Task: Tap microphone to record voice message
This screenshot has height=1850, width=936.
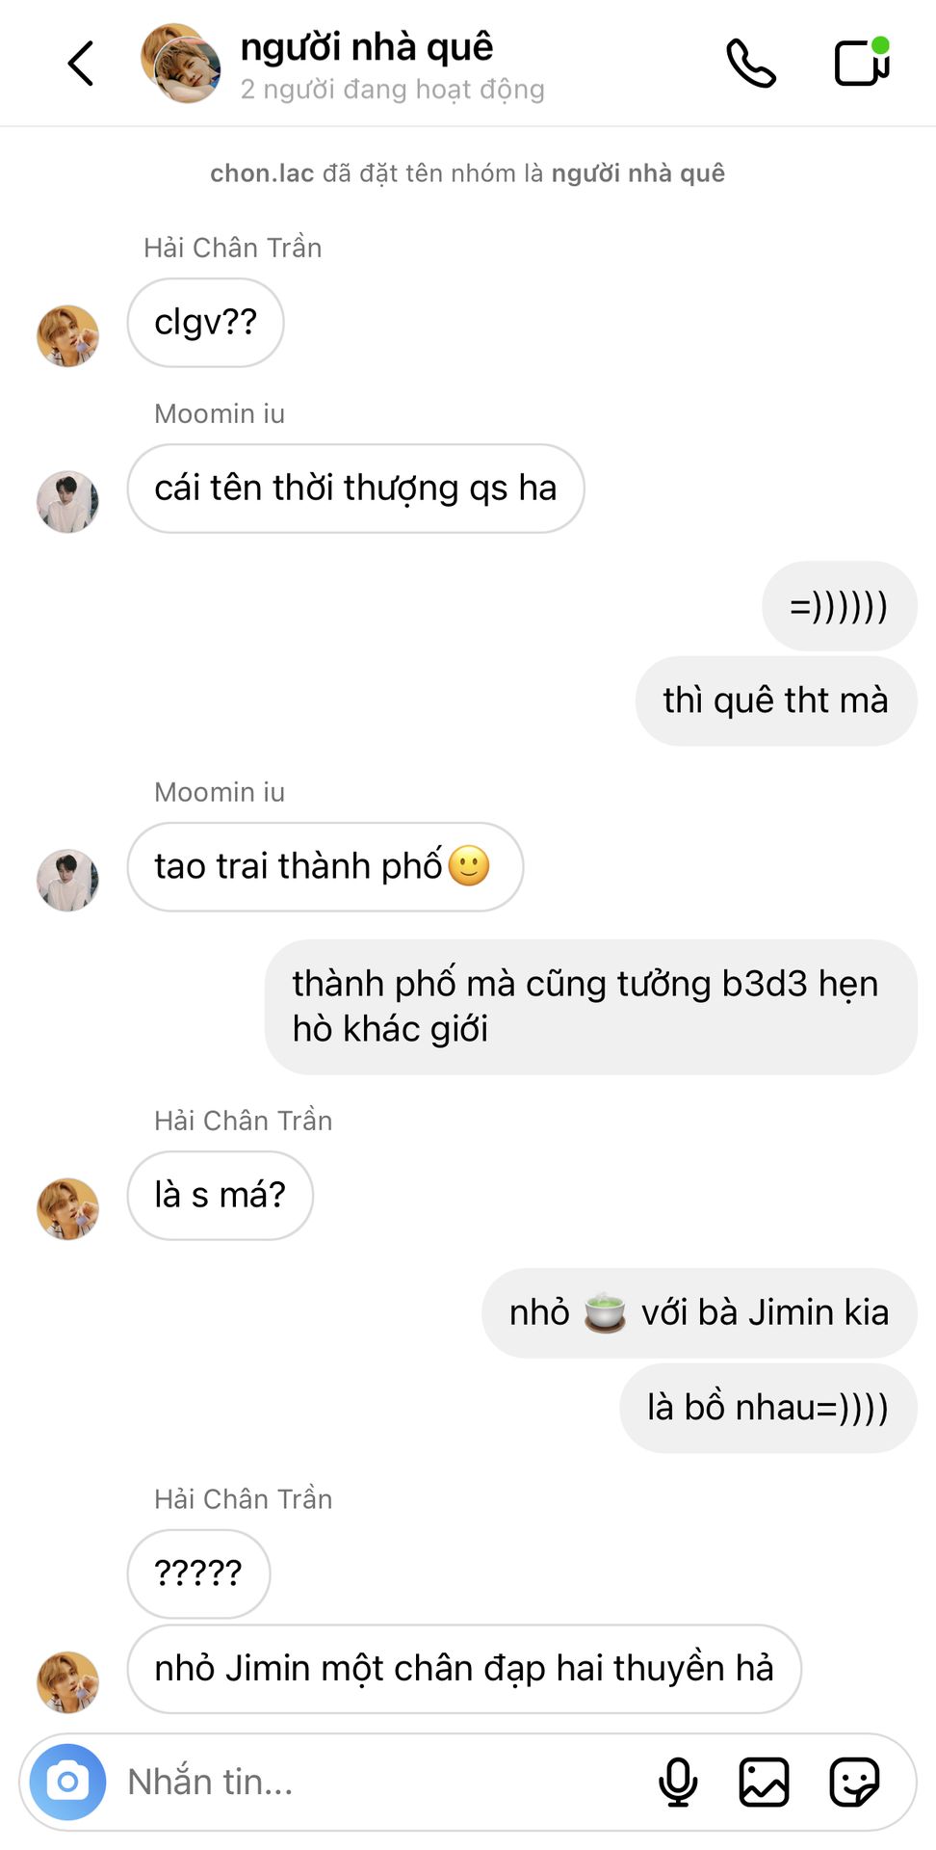Action: [678, 1782]
